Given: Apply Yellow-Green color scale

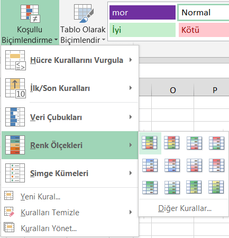Looking at the screenshot, I should [216, 187].
